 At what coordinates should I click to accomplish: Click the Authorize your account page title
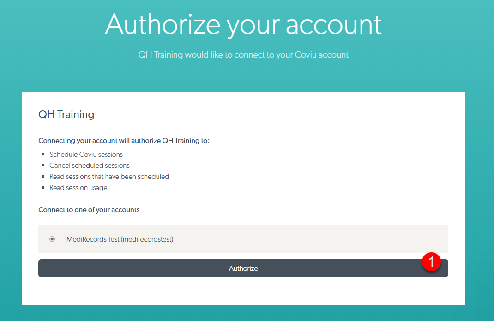click(x=244, y=25)
